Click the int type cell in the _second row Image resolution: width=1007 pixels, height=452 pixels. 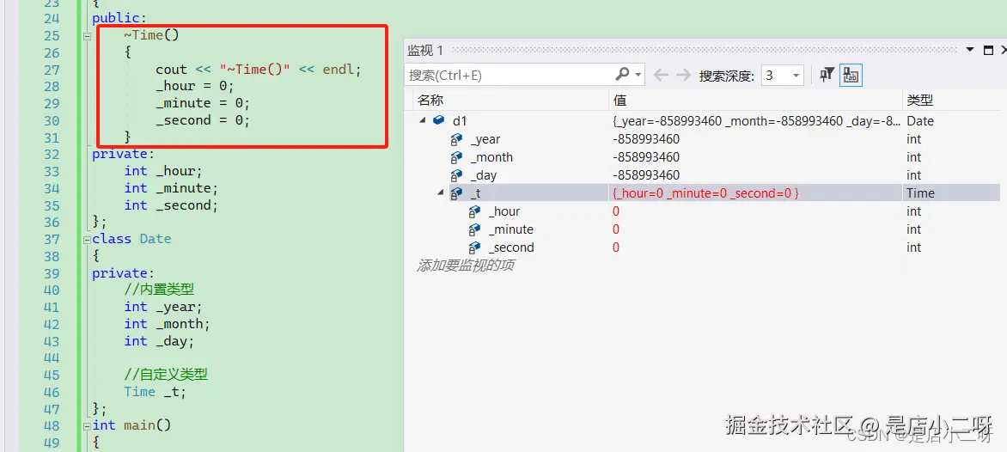pos(914,247)
